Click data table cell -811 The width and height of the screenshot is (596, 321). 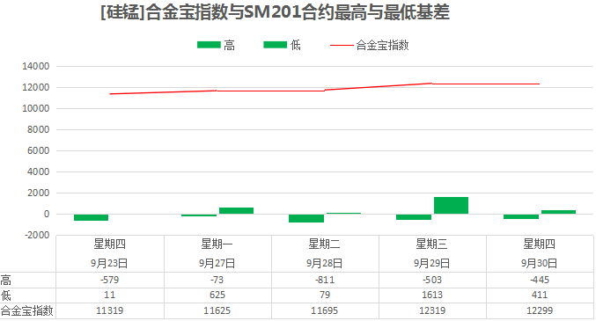tap(325, 280)
